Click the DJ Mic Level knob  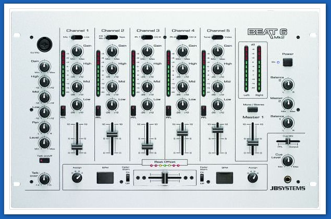click(x=45, y=143)
